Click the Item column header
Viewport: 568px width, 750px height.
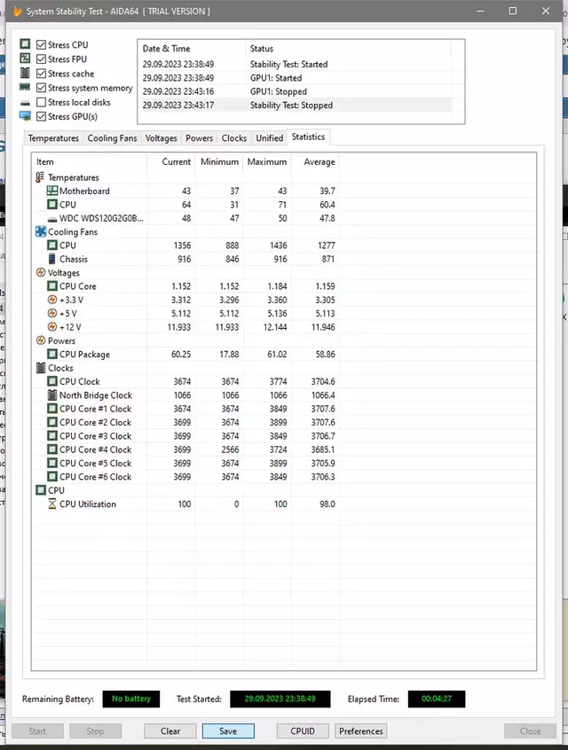click(89, 161)
